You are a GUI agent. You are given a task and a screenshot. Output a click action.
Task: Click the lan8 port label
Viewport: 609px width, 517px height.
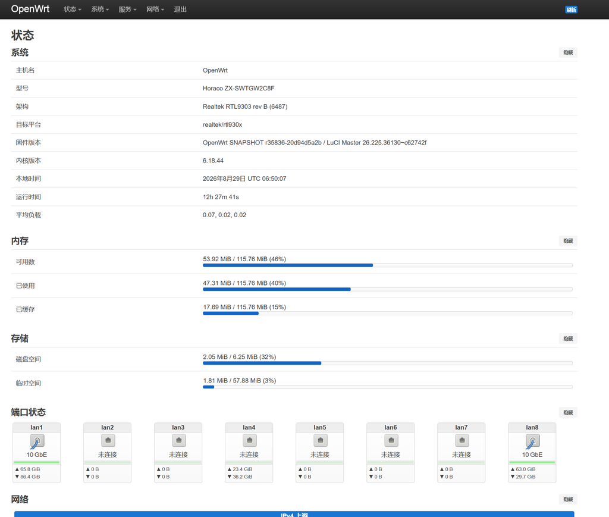pos(532,427)
